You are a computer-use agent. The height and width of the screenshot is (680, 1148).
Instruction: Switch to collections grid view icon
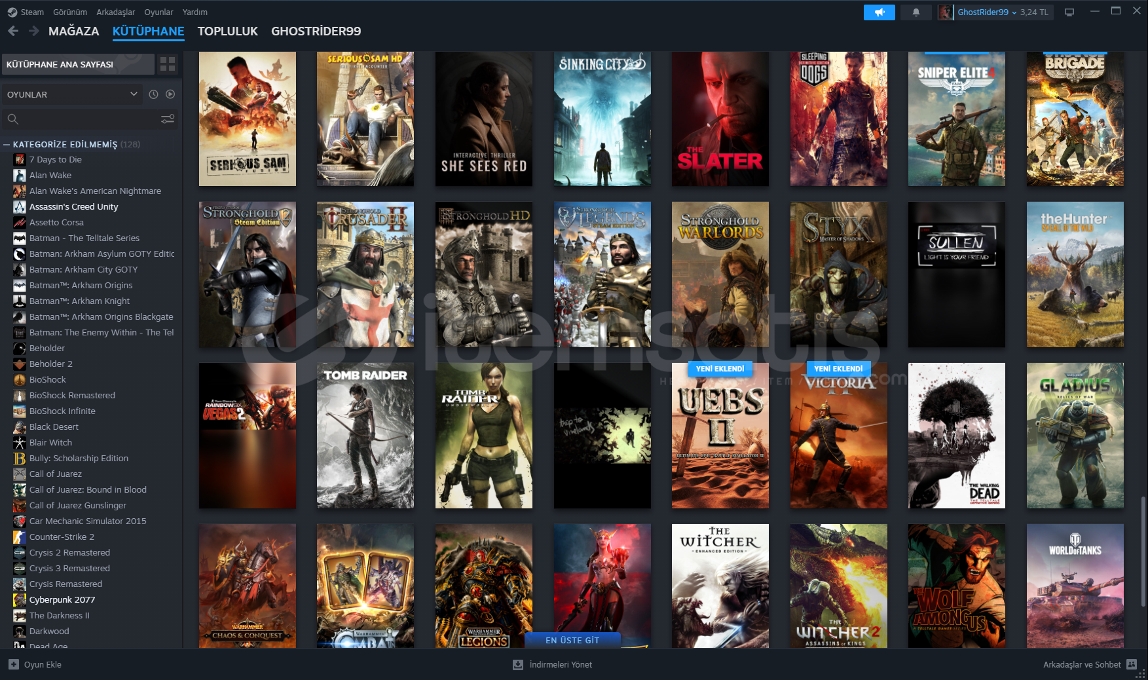tap(168, 64)
